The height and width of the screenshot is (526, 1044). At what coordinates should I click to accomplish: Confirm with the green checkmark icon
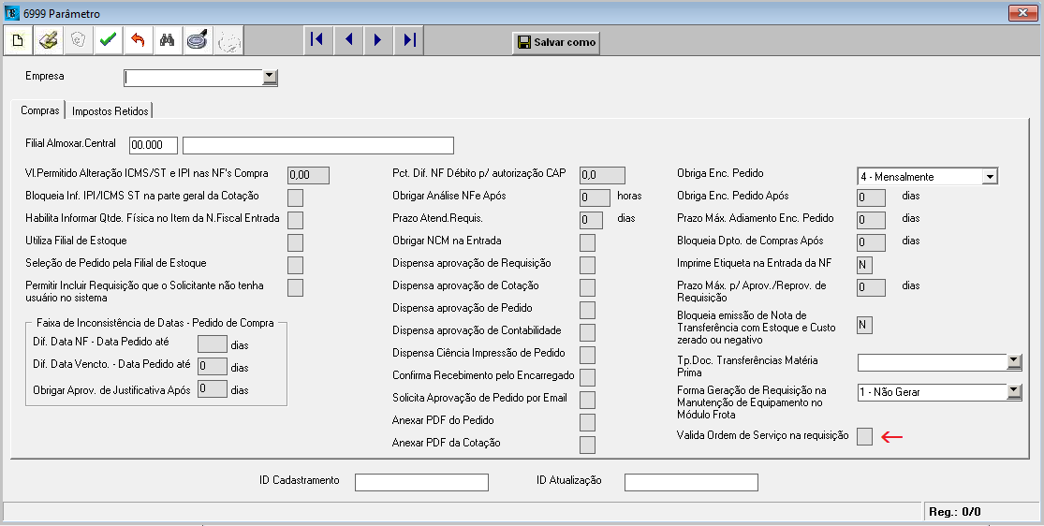click(x=108, y=40)
